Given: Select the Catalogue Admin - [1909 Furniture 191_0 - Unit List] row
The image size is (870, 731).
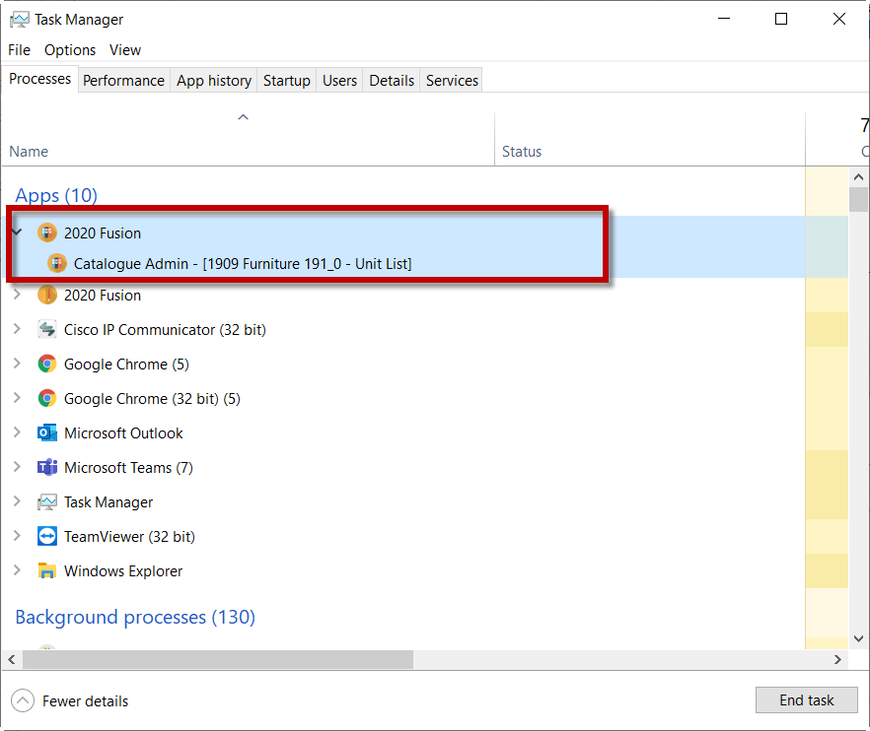Looking at the screenshot, I should pos(243,264).
